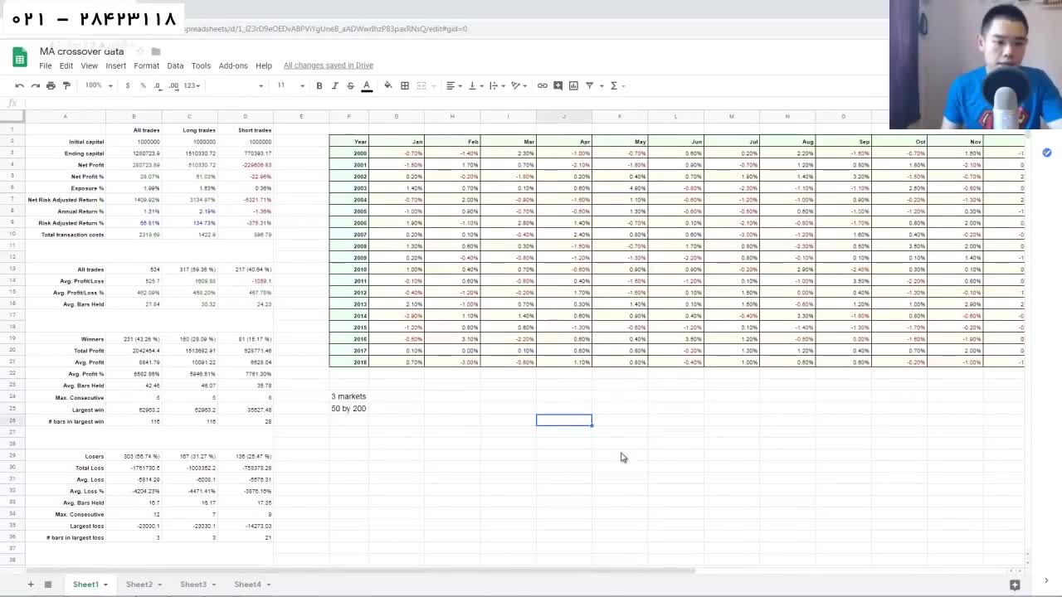Toggle italic formatting

334,85
